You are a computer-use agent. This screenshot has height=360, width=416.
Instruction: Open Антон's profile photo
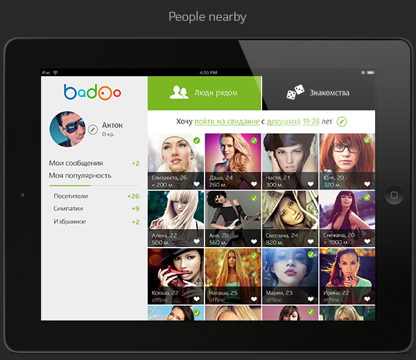(68, 129)
